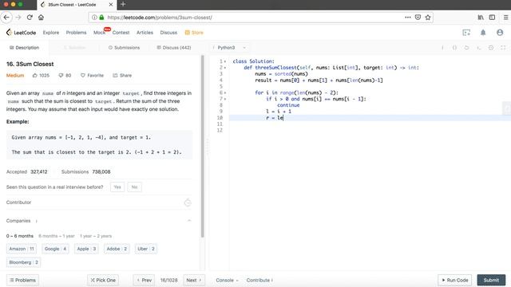Viewport: 511px width, 287px height.
Task: Open the Firefox hamburger menu
Action: 505,18
